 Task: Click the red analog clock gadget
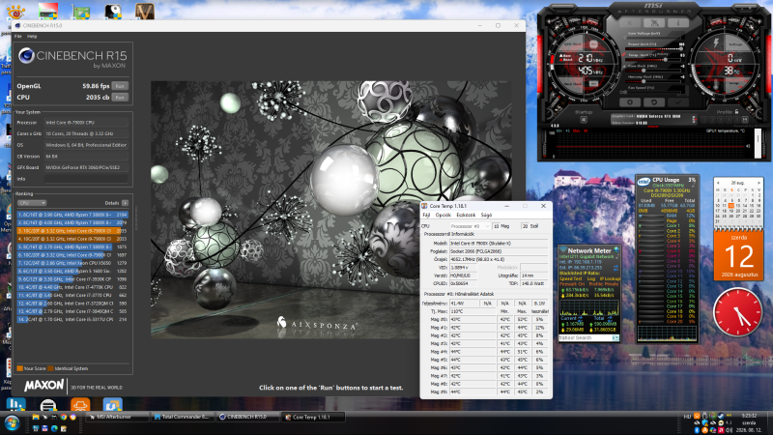pyautogui.click(x=737, y=312)
